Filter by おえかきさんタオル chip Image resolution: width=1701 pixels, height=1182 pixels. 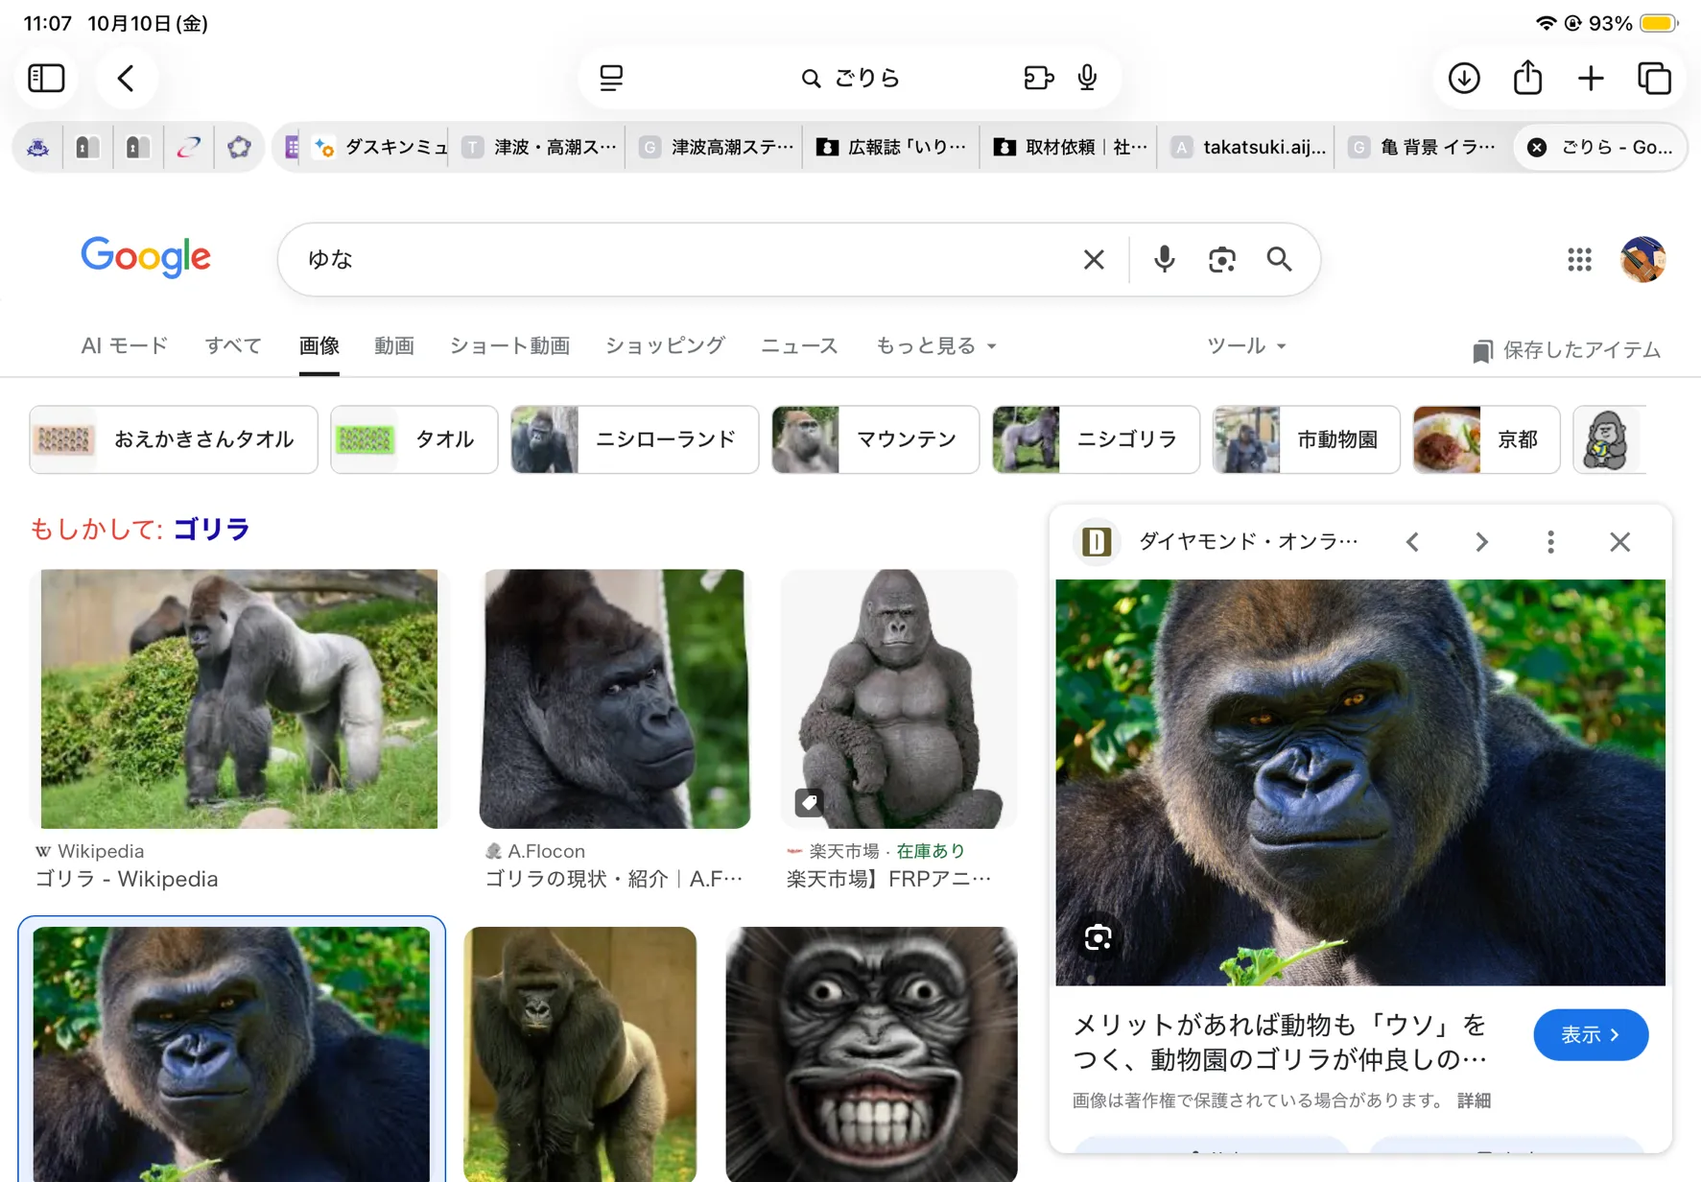tap(174, 439)
